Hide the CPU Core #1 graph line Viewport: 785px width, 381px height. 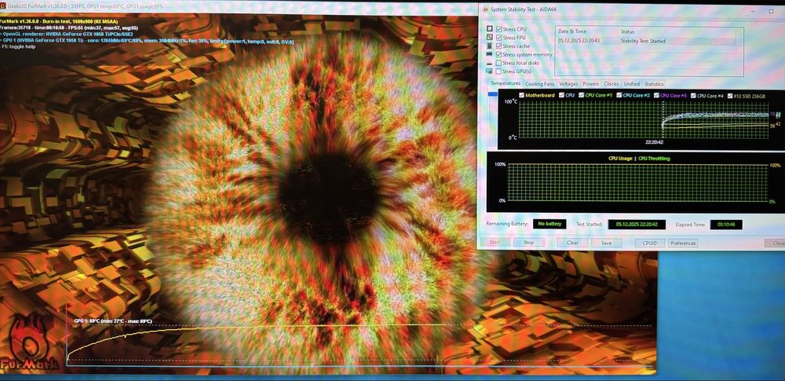click(581, 95)
